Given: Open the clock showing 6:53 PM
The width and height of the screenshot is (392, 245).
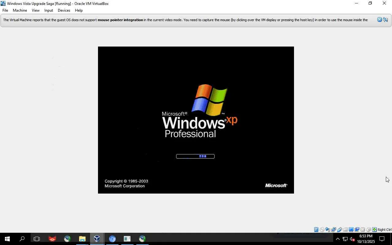Looking at the screenshot, I should pos(366,239).
